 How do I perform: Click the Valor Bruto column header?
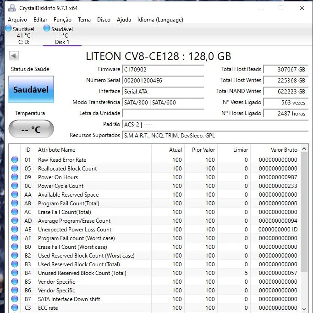click(x=275, y=150)
